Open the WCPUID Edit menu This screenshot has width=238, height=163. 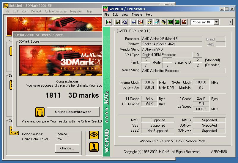click(x=115, y=14)
